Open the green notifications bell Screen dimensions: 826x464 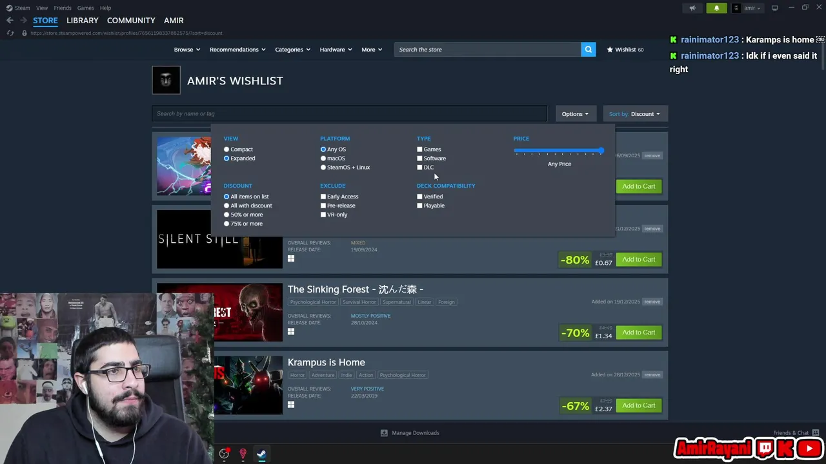[716, 8]
